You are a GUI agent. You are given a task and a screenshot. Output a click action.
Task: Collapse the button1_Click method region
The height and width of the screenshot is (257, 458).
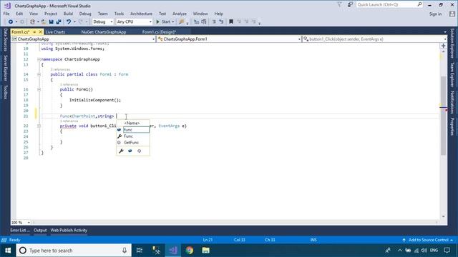click(x=39, y=126)
